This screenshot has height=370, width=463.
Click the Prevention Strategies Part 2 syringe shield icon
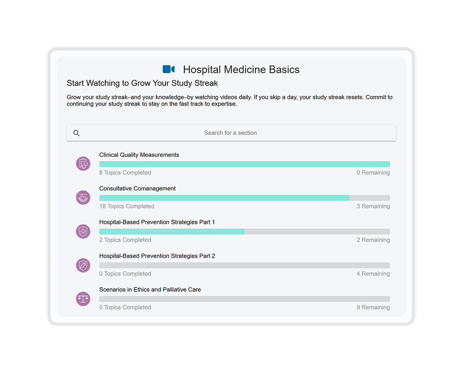(x=83, y=265)
